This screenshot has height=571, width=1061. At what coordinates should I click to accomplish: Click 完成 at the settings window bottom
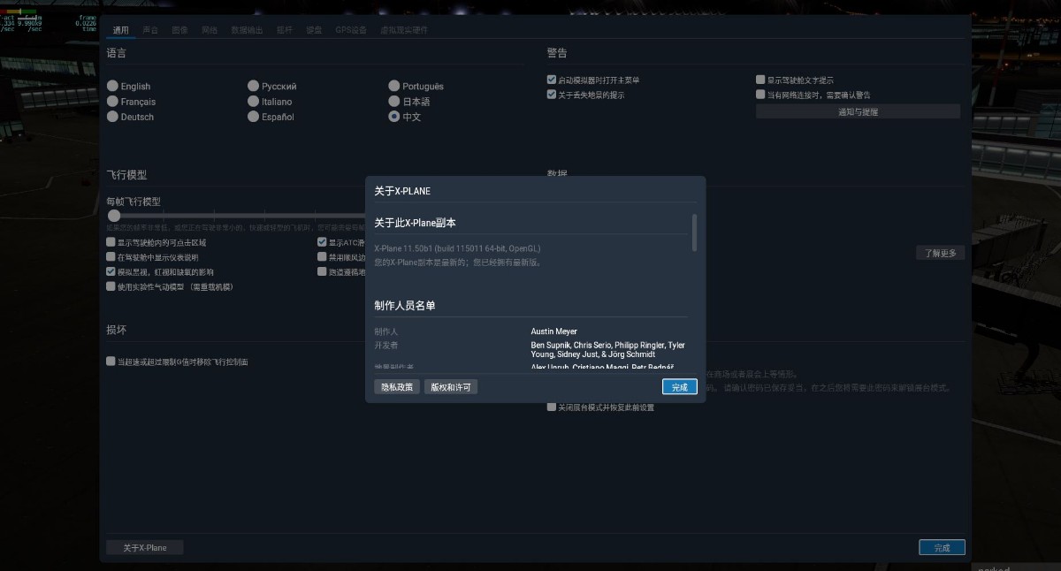tap(942, 547)
